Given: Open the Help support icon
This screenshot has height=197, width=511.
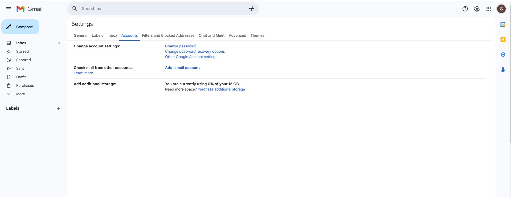Looking at the screenshot, I should point(465,9).
